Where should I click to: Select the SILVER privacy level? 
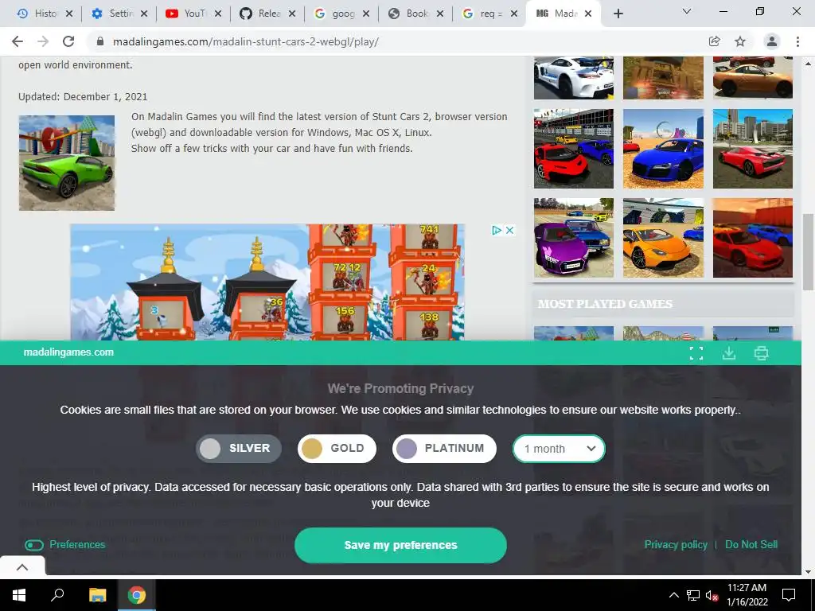click(x=239, y=449)
